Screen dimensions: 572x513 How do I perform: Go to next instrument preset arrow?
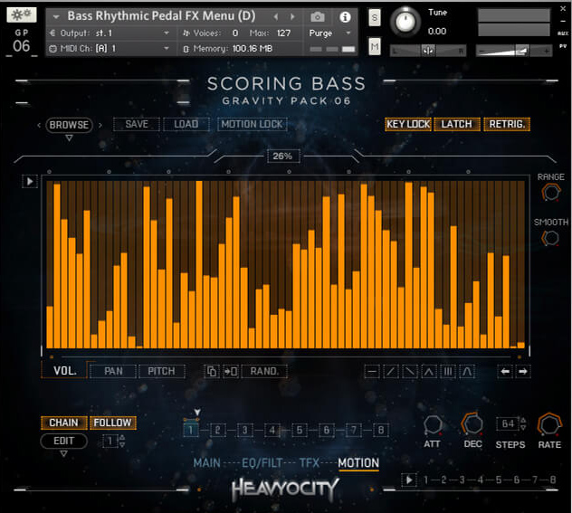coord(292,17)
